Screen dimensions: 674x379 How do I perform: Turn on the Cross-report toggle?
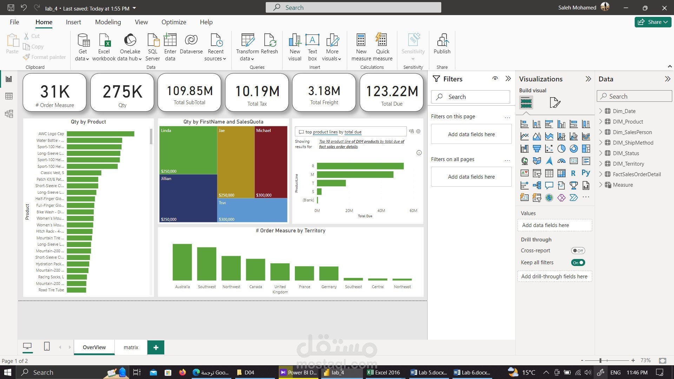click(577, 251)
